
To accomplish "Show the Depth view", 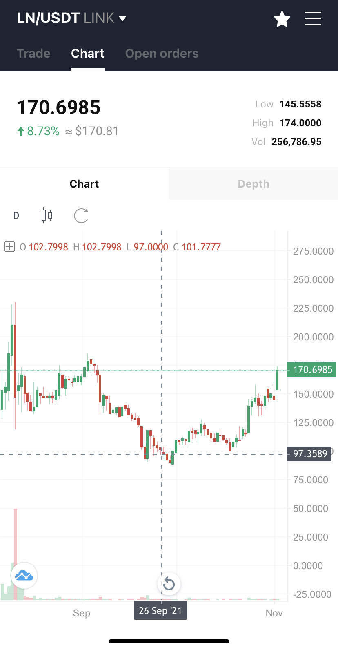I will pyautogui.click(x=253, y=184).
